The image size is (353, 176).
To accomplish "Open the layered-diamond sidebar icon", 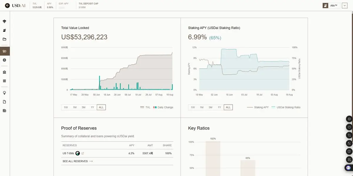I will tap(4, 21).
